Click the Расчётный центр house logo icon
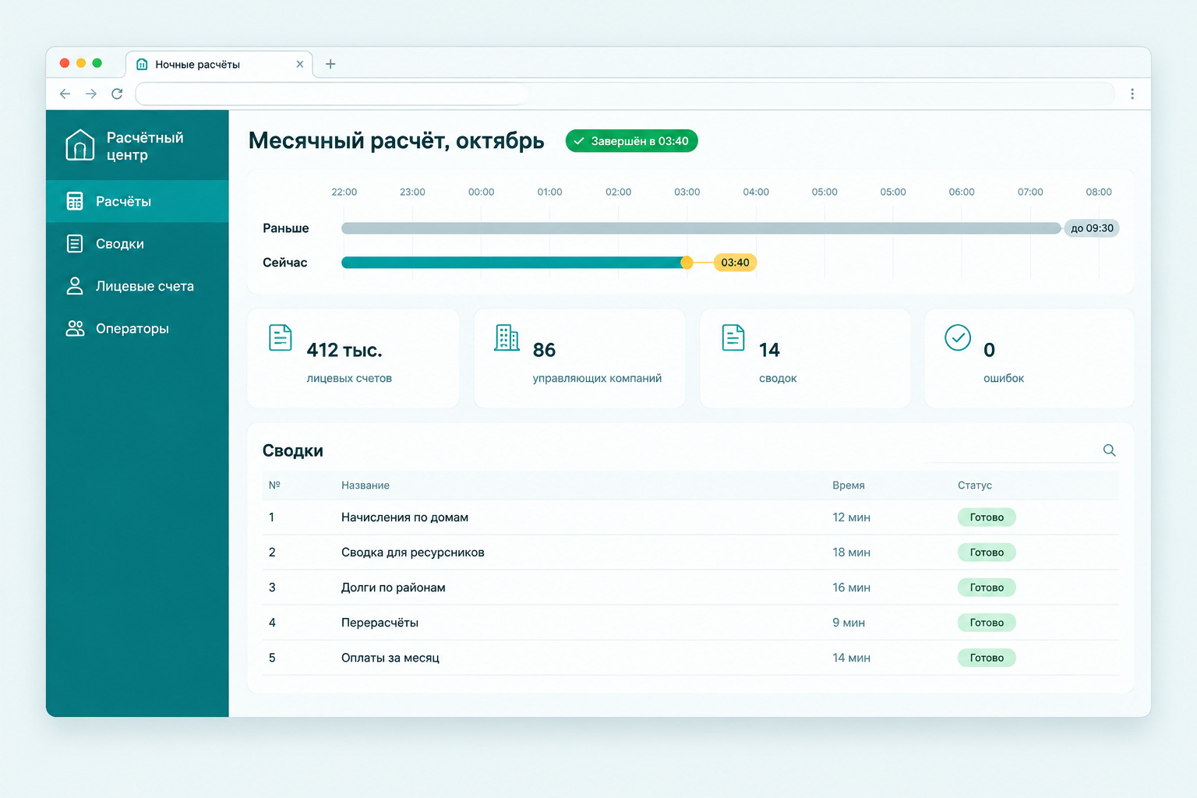The width and height of the screenshot is (1197, 798). pyautogui.click(x=79, y=145)
